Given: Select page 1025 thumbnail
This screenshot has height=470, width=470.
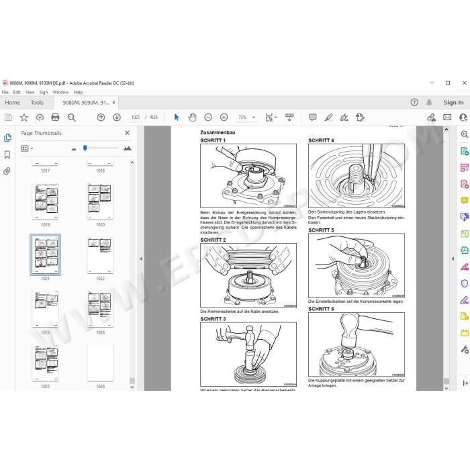Looking at the screenshot, I should click(x=45, y=363).
